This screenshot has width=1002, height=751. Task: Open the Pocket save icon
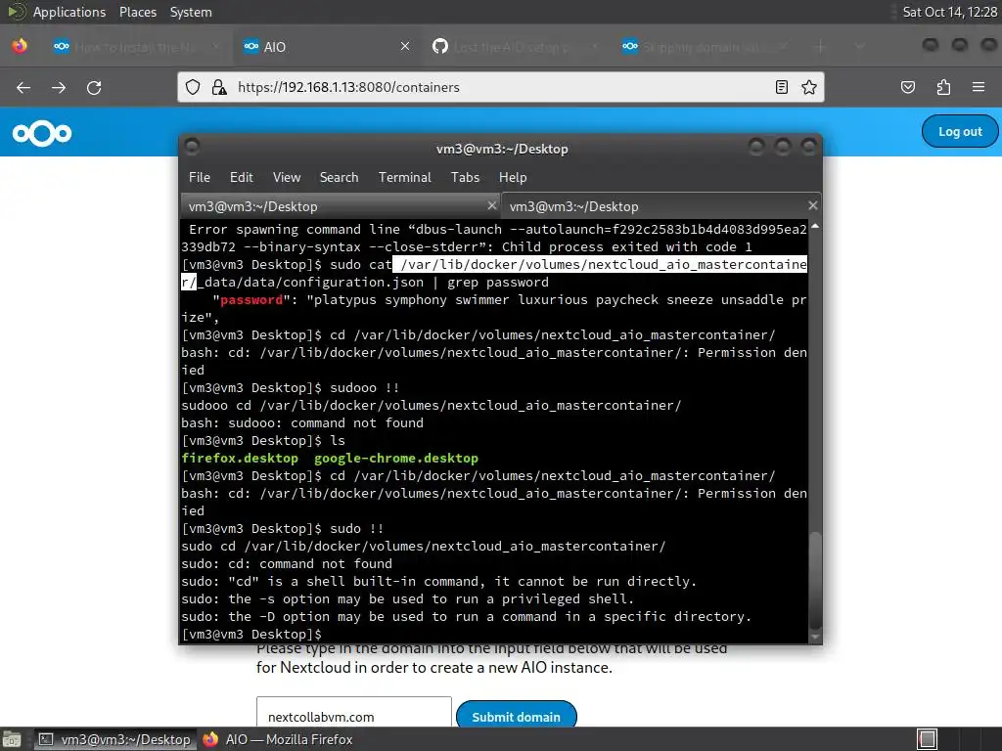(x=908, y=87)
